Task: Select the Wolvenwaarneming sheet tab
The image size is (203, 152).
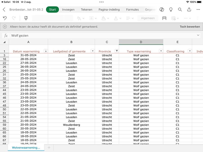Action: click(26, 148)
